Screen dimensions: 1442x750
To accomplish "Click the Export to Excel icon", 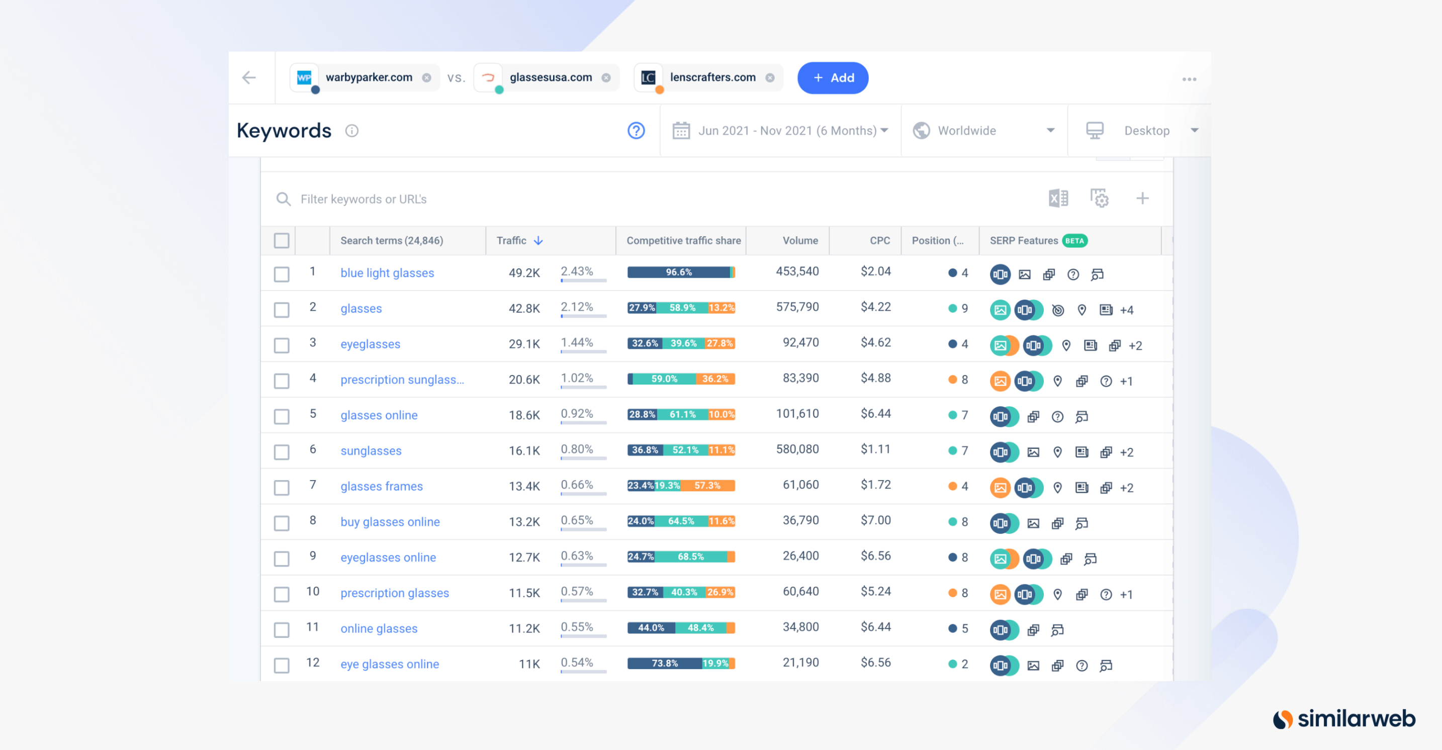I will [x=1058, y=199].
